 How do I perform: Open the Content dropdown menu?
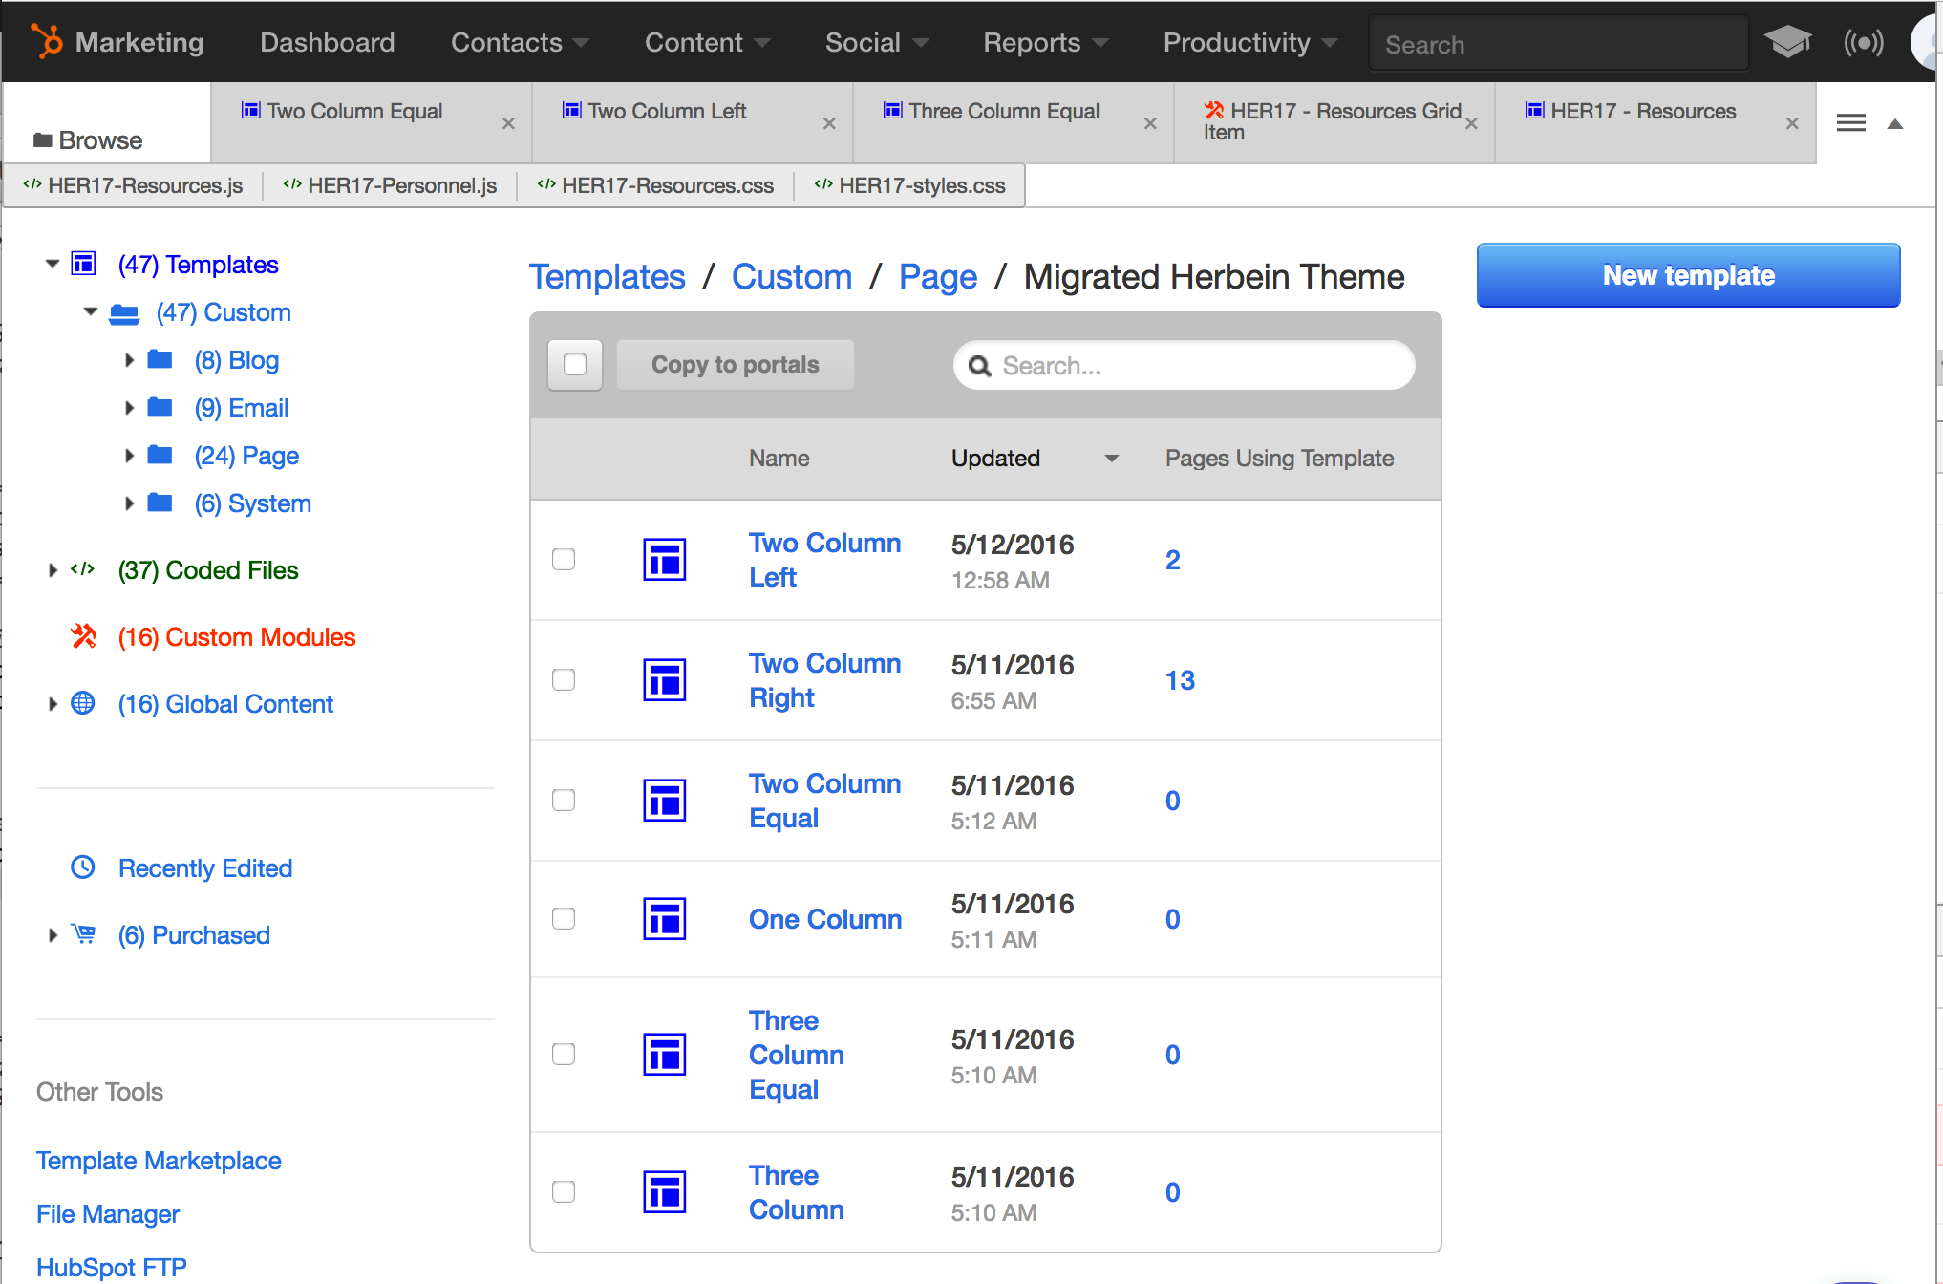pyautogui.click(x=708, y=43)
